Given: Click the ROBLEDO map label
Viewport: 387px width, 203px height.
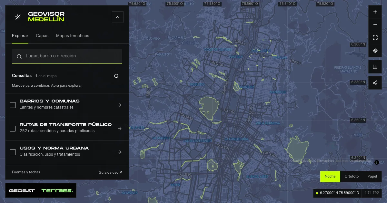Looking at the screenshot, I should click(x=197, y=85).
